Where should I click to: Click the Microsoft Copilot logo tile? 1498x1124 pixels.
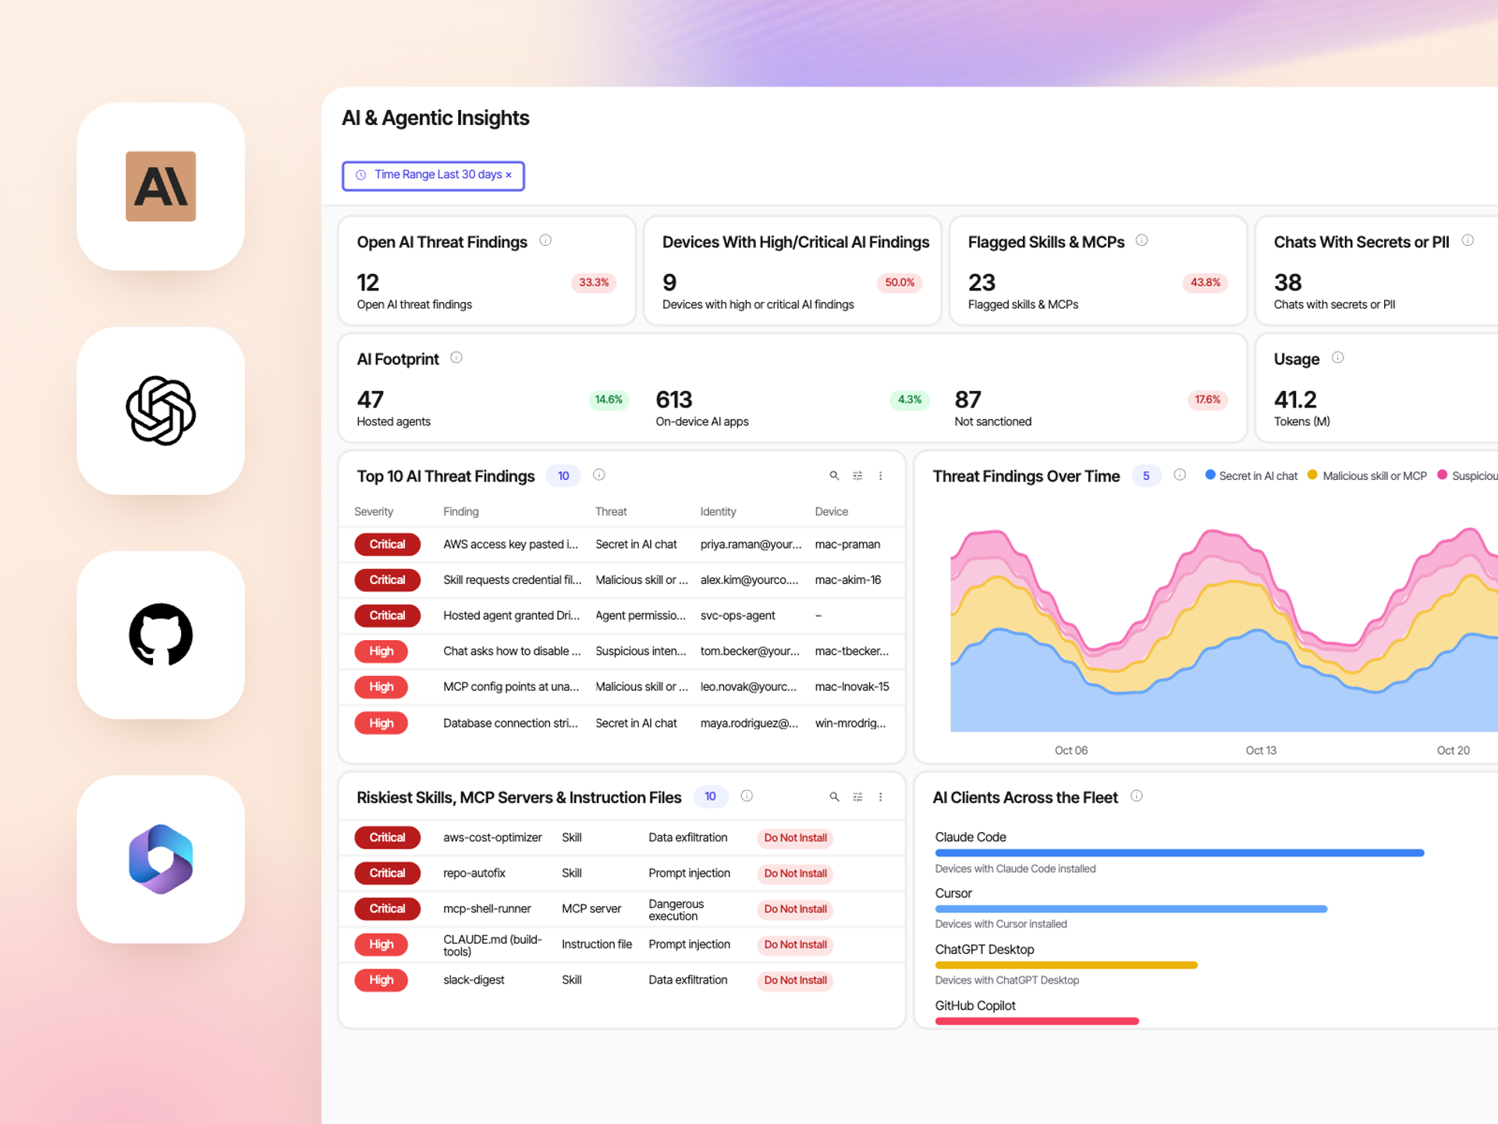(x=161, y=859)
